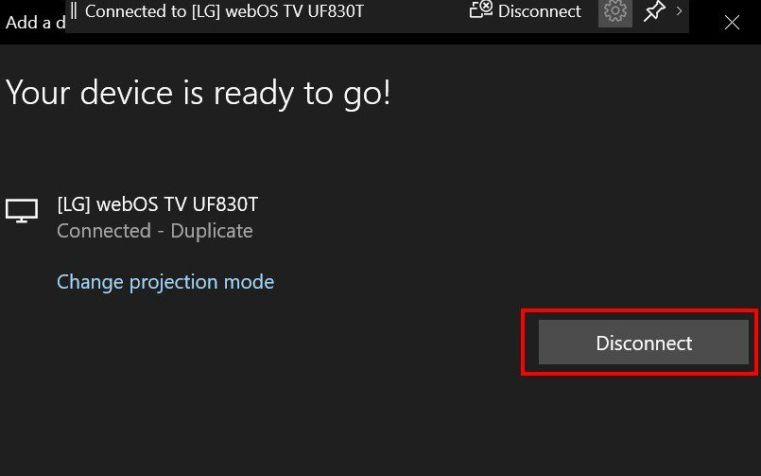Screen dimensions: 761x476
Task: Click the connection bar drag handle
Action: [x=74, y=11]
